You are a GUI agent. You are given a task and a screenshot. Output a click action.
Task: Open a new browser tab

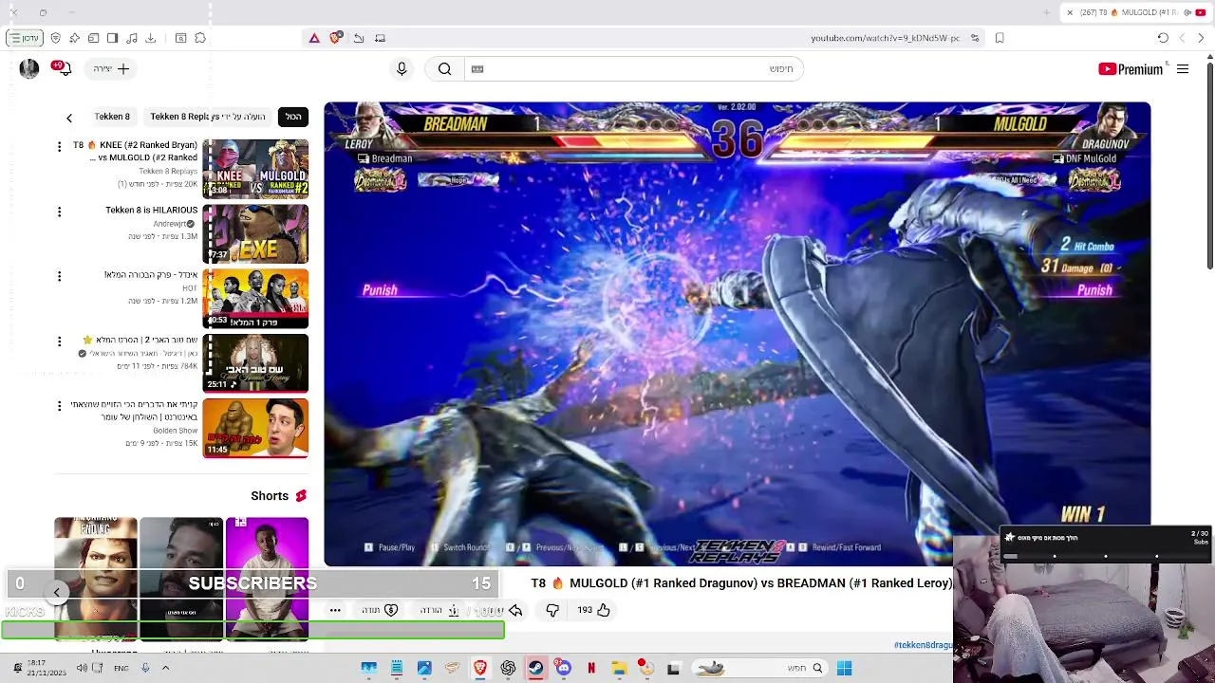(1047, 12)
